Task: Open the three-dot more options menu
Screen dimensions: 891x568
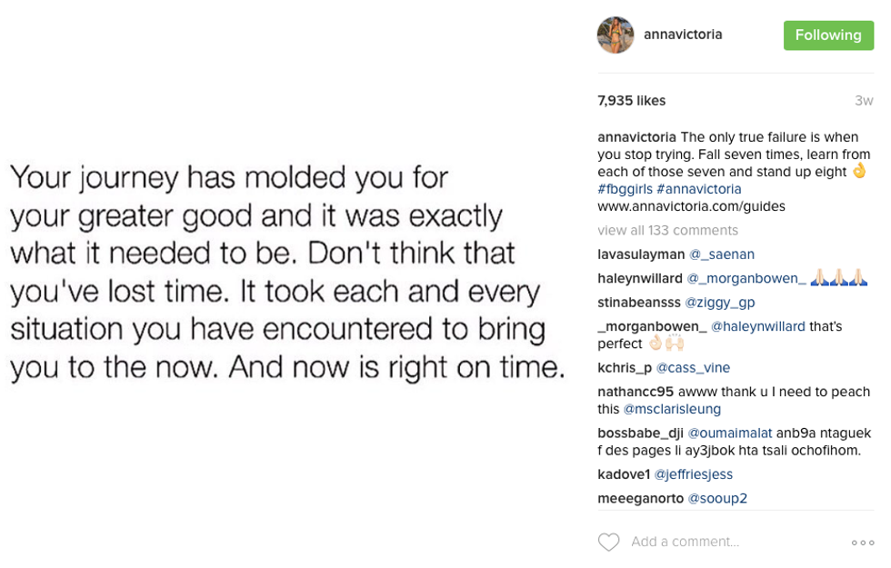Action: 862,543
